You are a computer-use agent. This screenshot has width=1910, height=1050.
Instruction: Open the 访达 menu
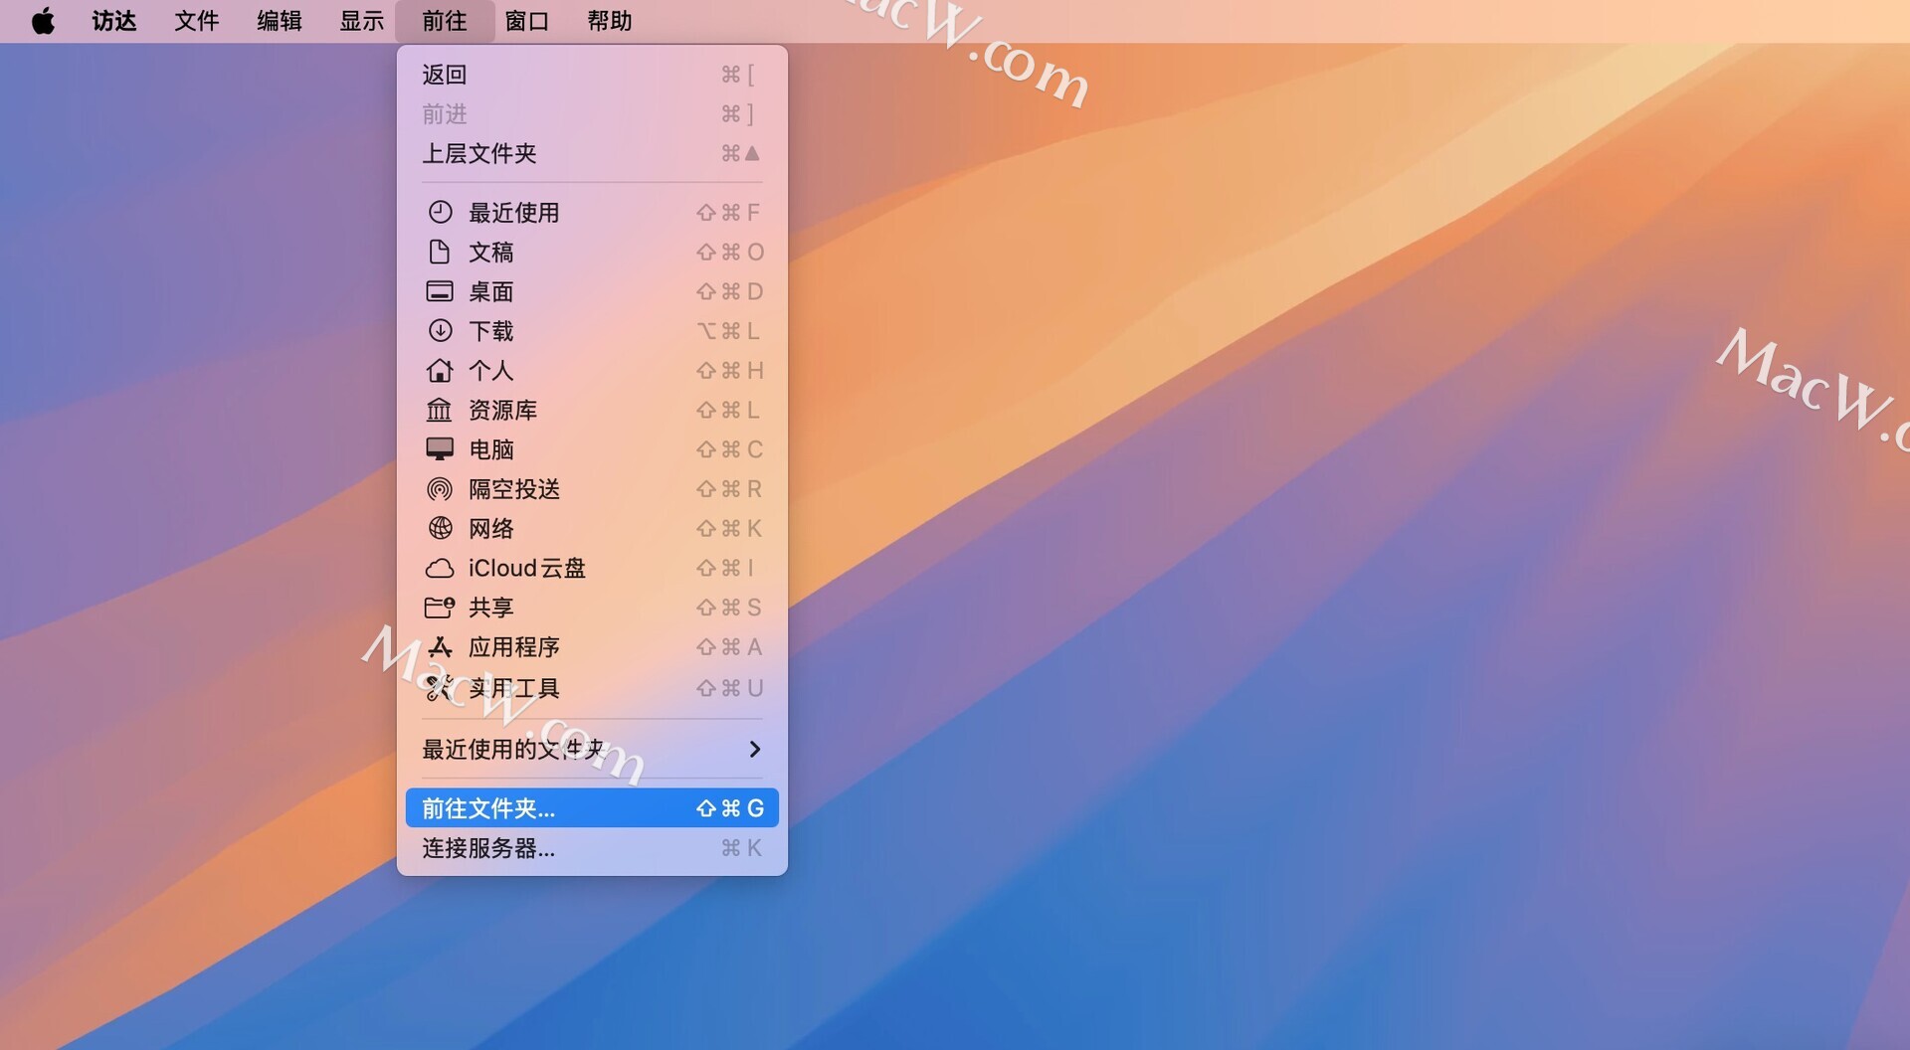pyautogui.click(x=114, y=21)
